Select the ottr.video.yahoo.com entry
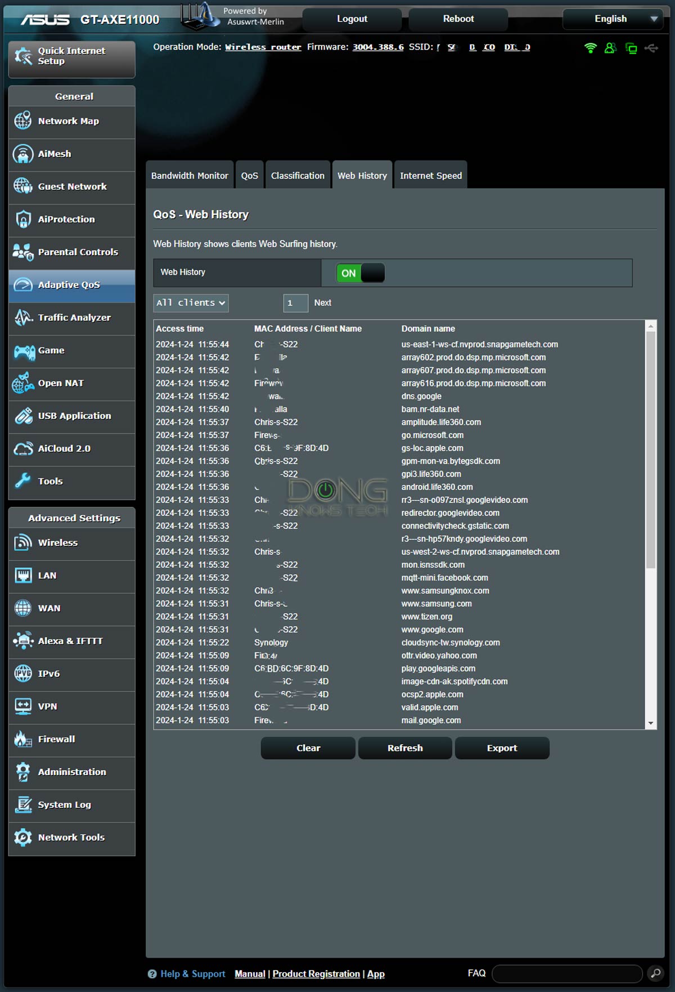Viewport: 675px width, 992px height. pyautogui.click(x=439, y=655)
